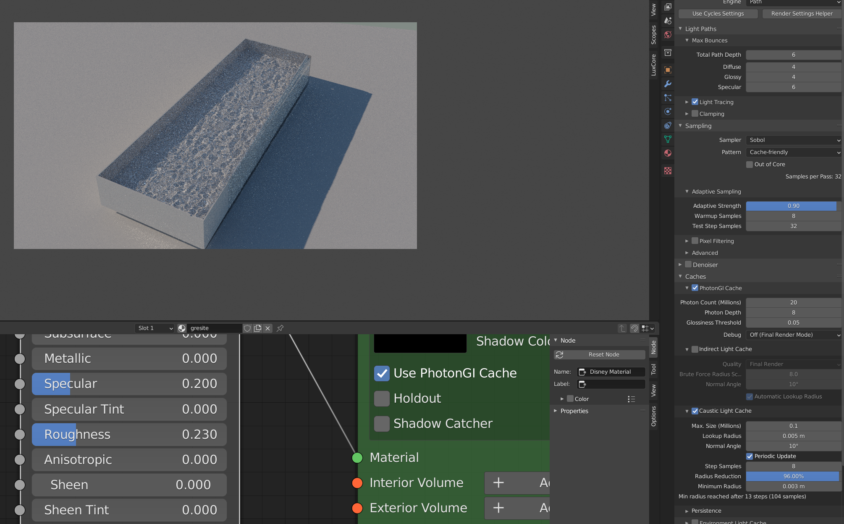Image resolution: width=844 pixels, height=524 pixels.
Task: Expand the Persistence section
Action: (706, 511)
